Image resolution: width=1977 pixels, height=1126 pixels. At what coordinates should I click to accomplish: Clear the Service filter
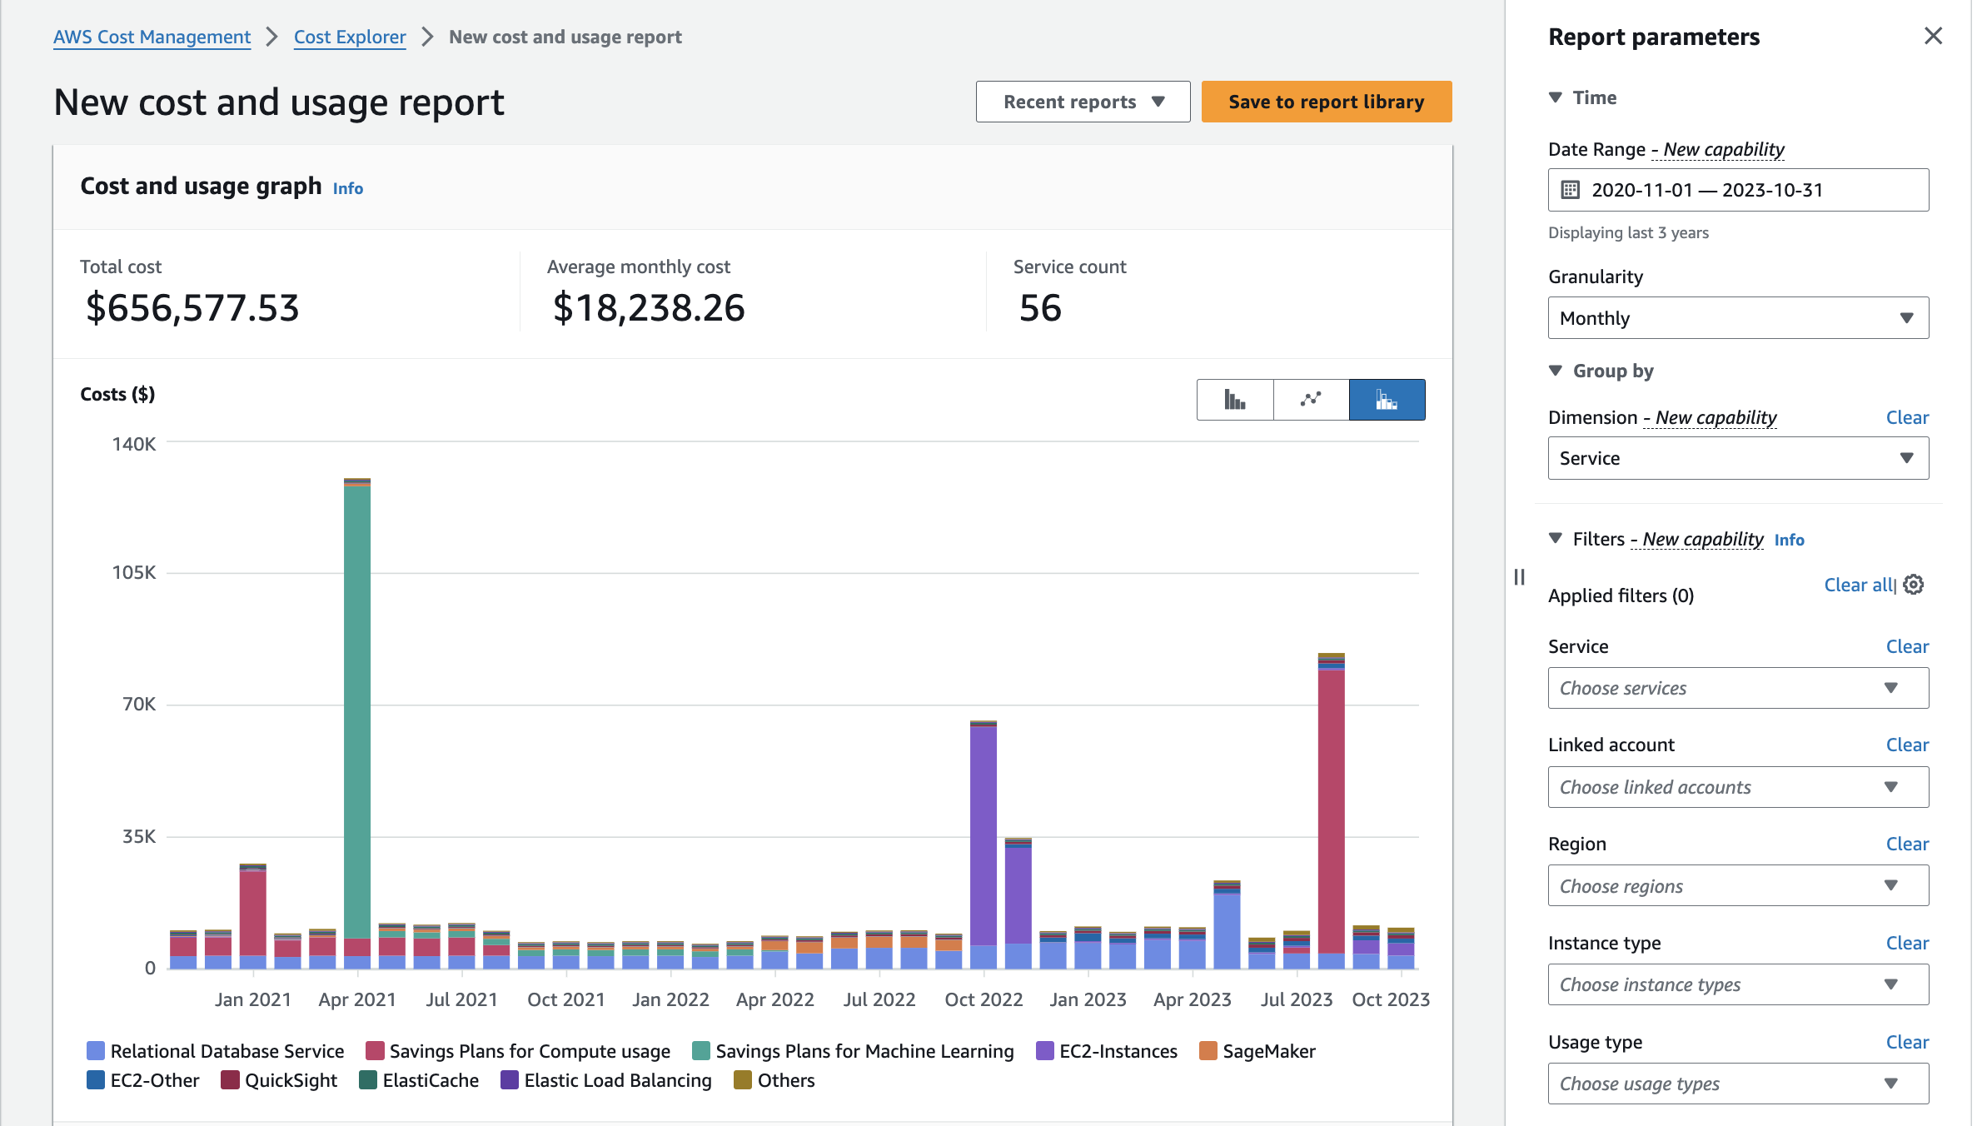click(x=1907, y=646)
